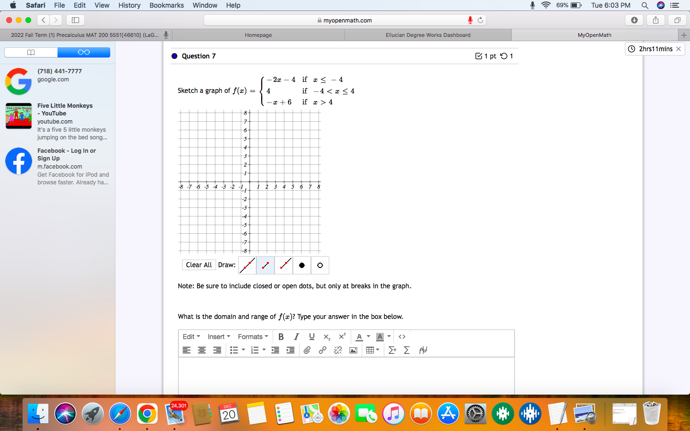The image size is (690, 431).
Task: Switch to the Ellucian Degree Works Dashboard tab
Action: point(428,34)
